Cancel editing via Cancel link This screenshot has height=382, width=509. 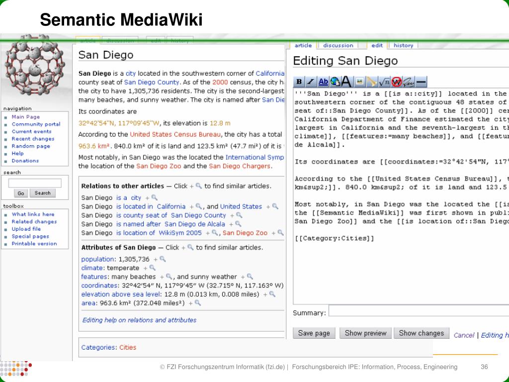[464, 335]
